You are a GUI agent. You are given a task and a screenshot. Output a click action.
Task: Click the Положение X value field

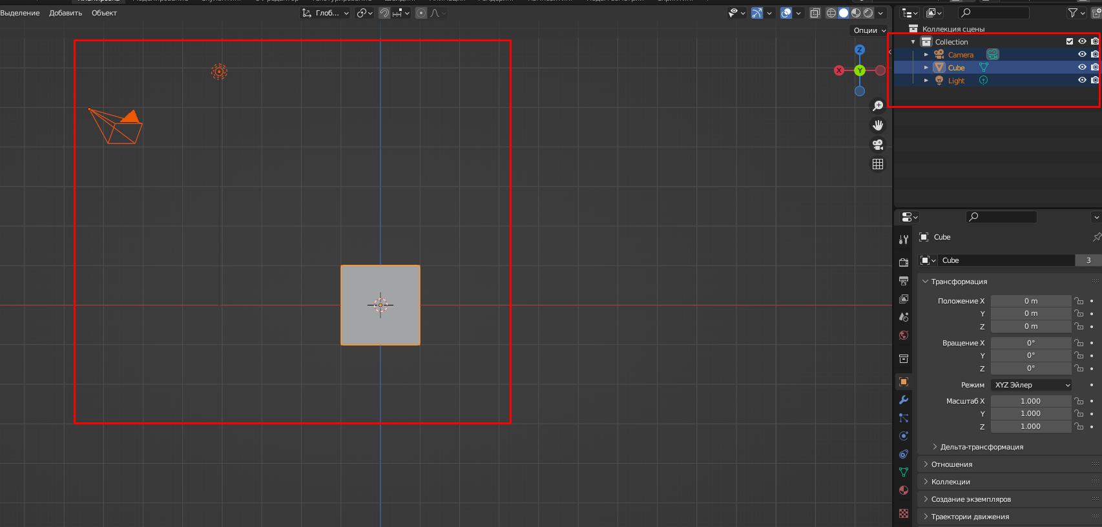tap(1030, 301)
